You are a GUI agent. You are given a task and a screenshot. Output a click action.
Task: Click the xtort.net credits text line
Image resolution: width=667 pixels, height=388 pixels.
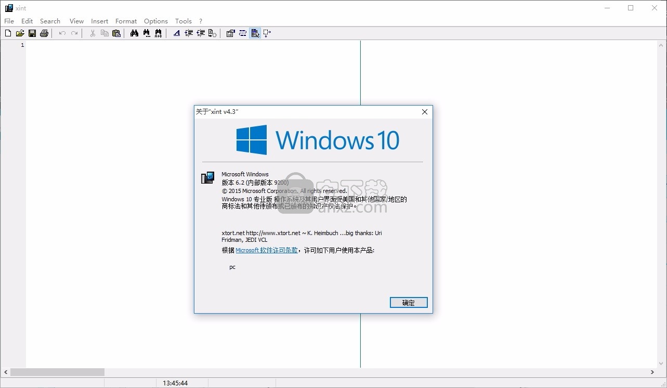pos(302,236)
